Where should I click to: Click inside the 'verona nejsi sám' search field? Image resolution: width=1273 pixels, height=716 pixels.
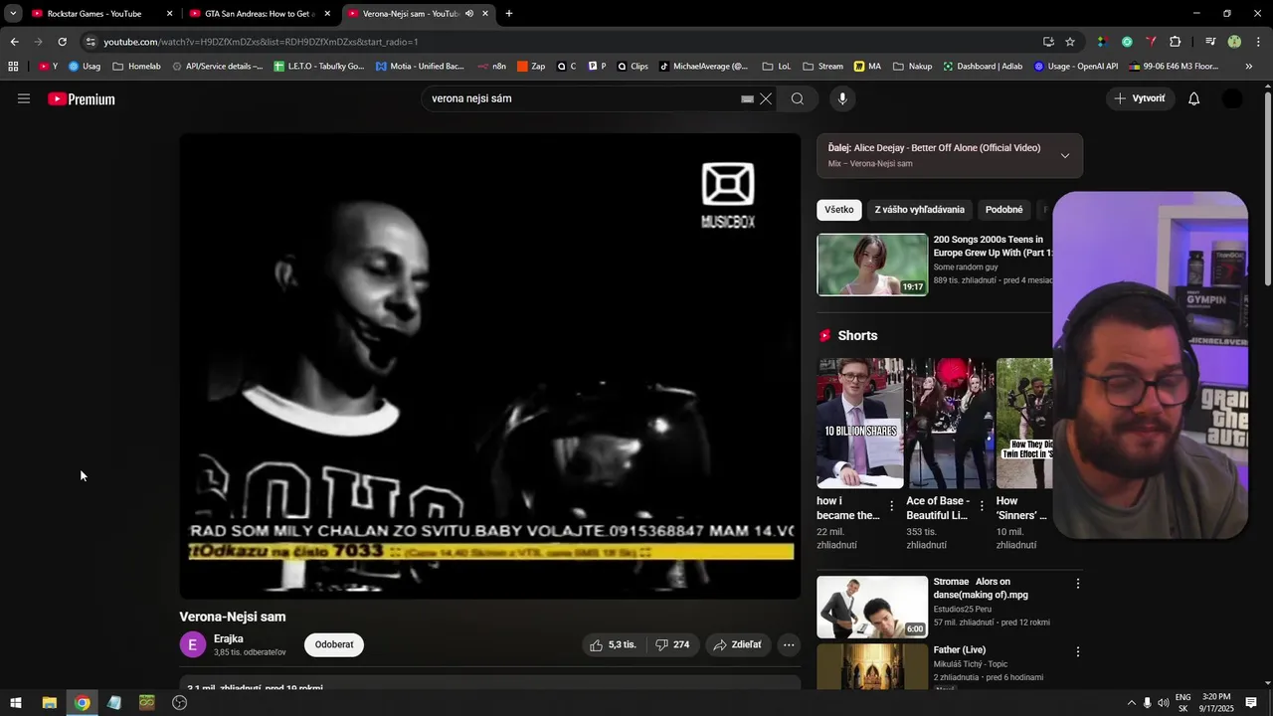point(582,98)
